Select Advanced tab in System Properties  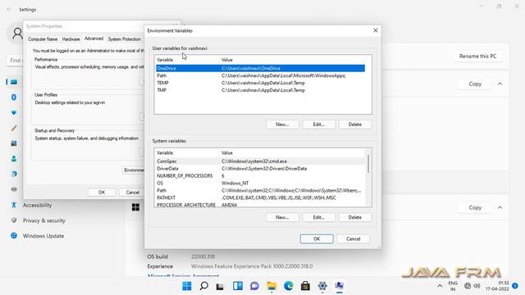[x=94, y=39]
